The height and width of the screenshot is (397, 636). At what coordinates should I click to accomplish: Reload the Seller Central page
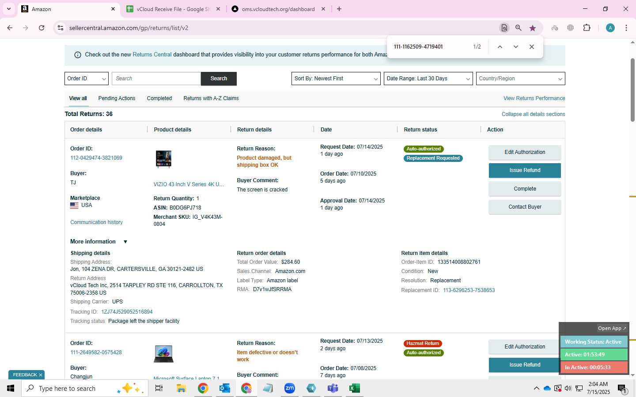pos(42,28)
